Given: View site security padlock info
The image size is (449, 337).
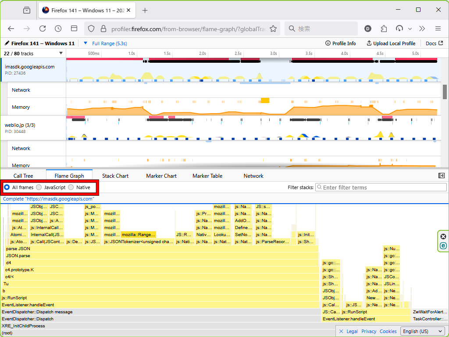Looking at the screenshot, I should click(x=103, y=29).
